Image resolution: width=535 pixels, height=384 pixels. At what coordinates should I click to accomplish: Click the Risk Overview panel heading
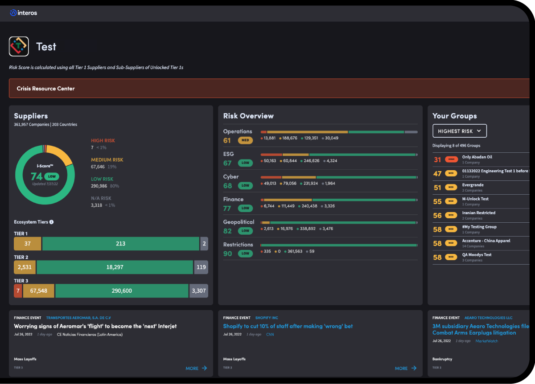click(248, 116)
